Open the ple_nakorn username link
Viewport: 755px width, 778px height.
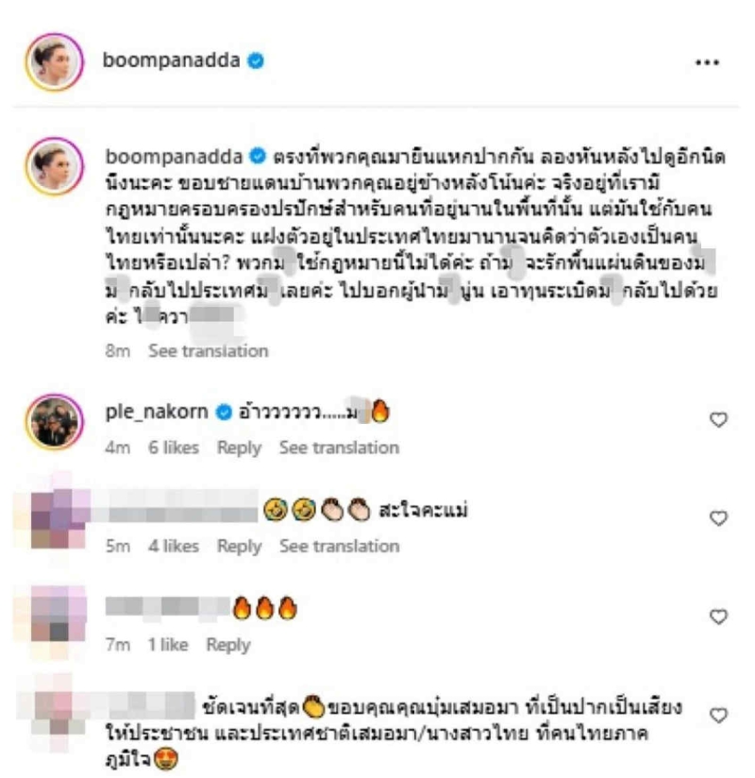pos(157,412)
